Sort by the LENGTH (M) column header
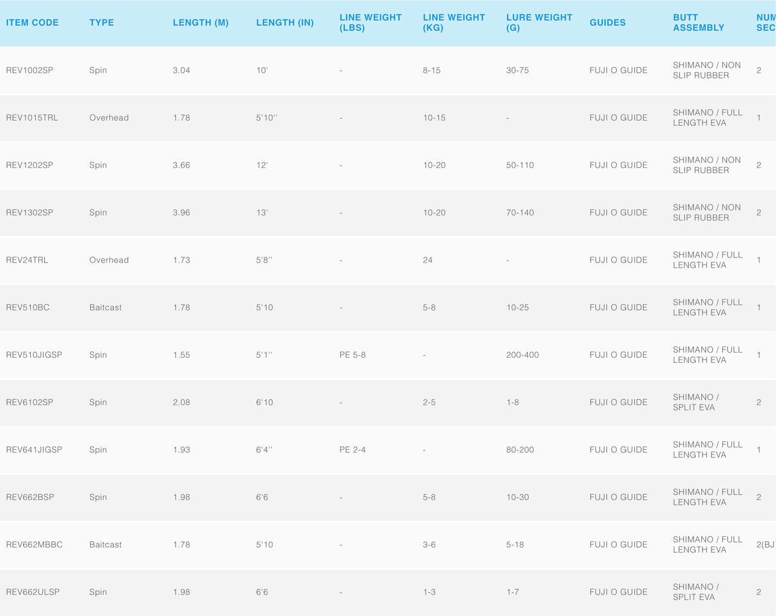 pos(200,22)
